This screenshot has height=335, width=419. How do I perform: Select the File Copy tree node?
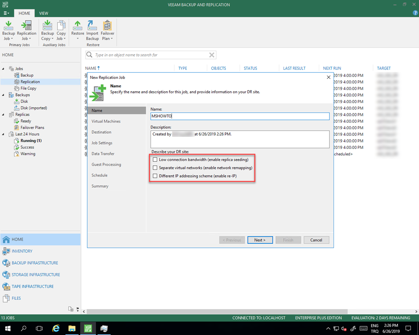tap(28, 88)
